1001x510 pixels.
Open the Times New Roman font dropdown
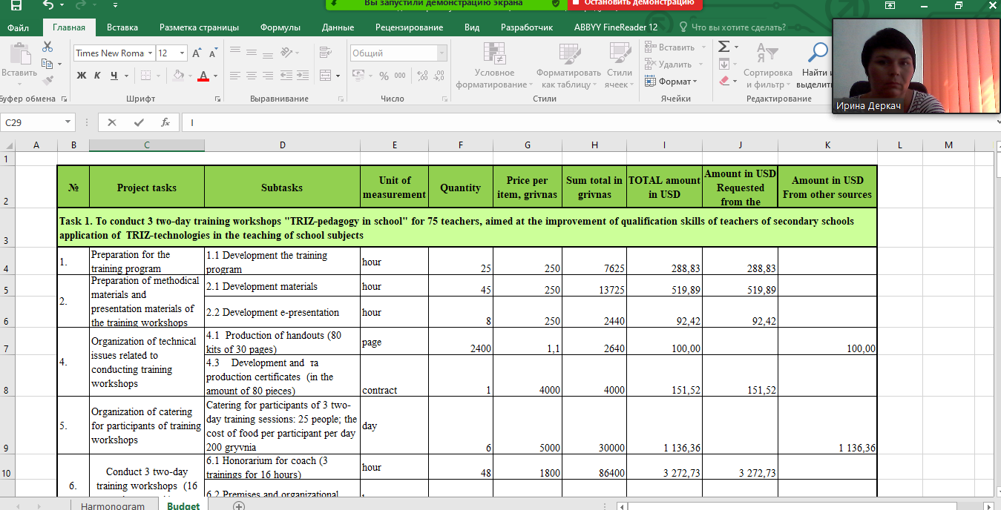(x=150, y=53)
